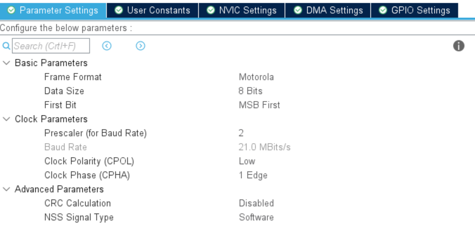This screenshot has width=475, height=245.
Task: Change the Data Size 8 Bits value
Action: [x=251, y=91]
